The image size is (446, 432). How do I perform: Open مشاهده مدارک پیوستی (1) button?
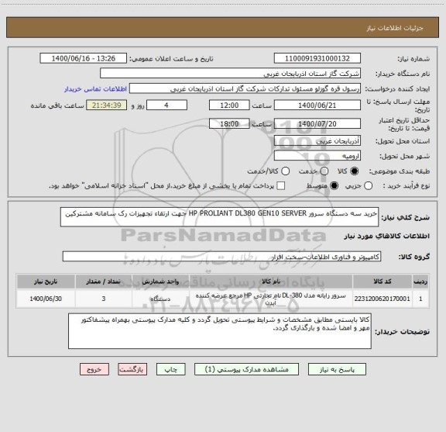[x=246, y=369]
